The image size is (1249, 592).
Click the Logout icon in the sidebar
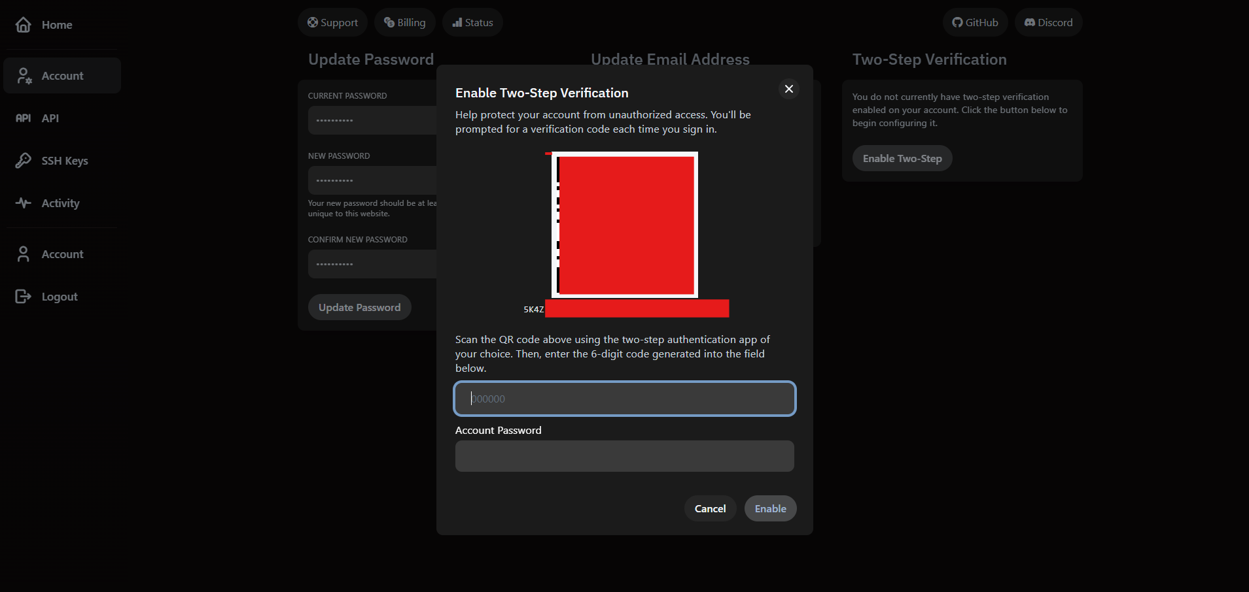(23, 296)
